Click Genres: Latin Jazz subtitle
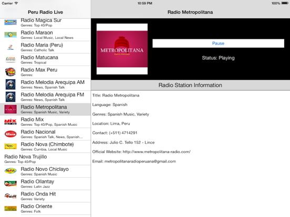This screenshot has height=217, width=290. tap(35, 187)
